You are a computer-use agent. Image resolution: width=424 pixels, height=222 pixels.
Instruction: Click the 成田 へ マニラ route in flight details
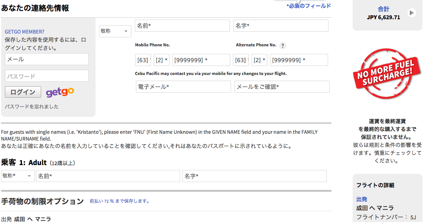375,208
